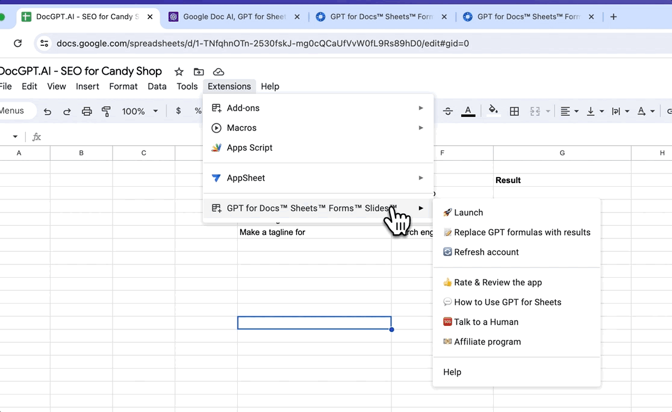Select the paint format tool

(107, 111)
